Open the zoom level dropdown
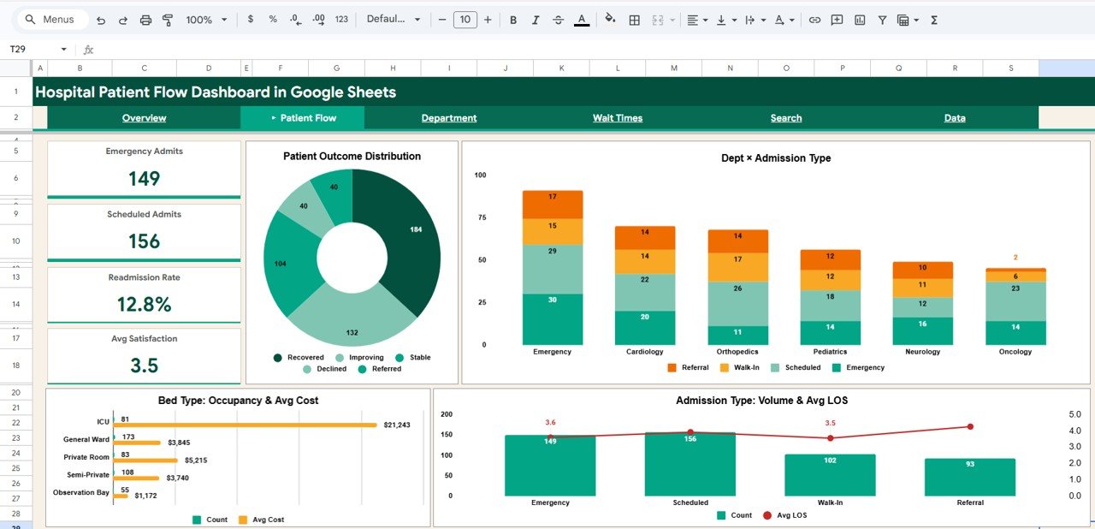Screen dimensions: 1095x529 point(205,19)
